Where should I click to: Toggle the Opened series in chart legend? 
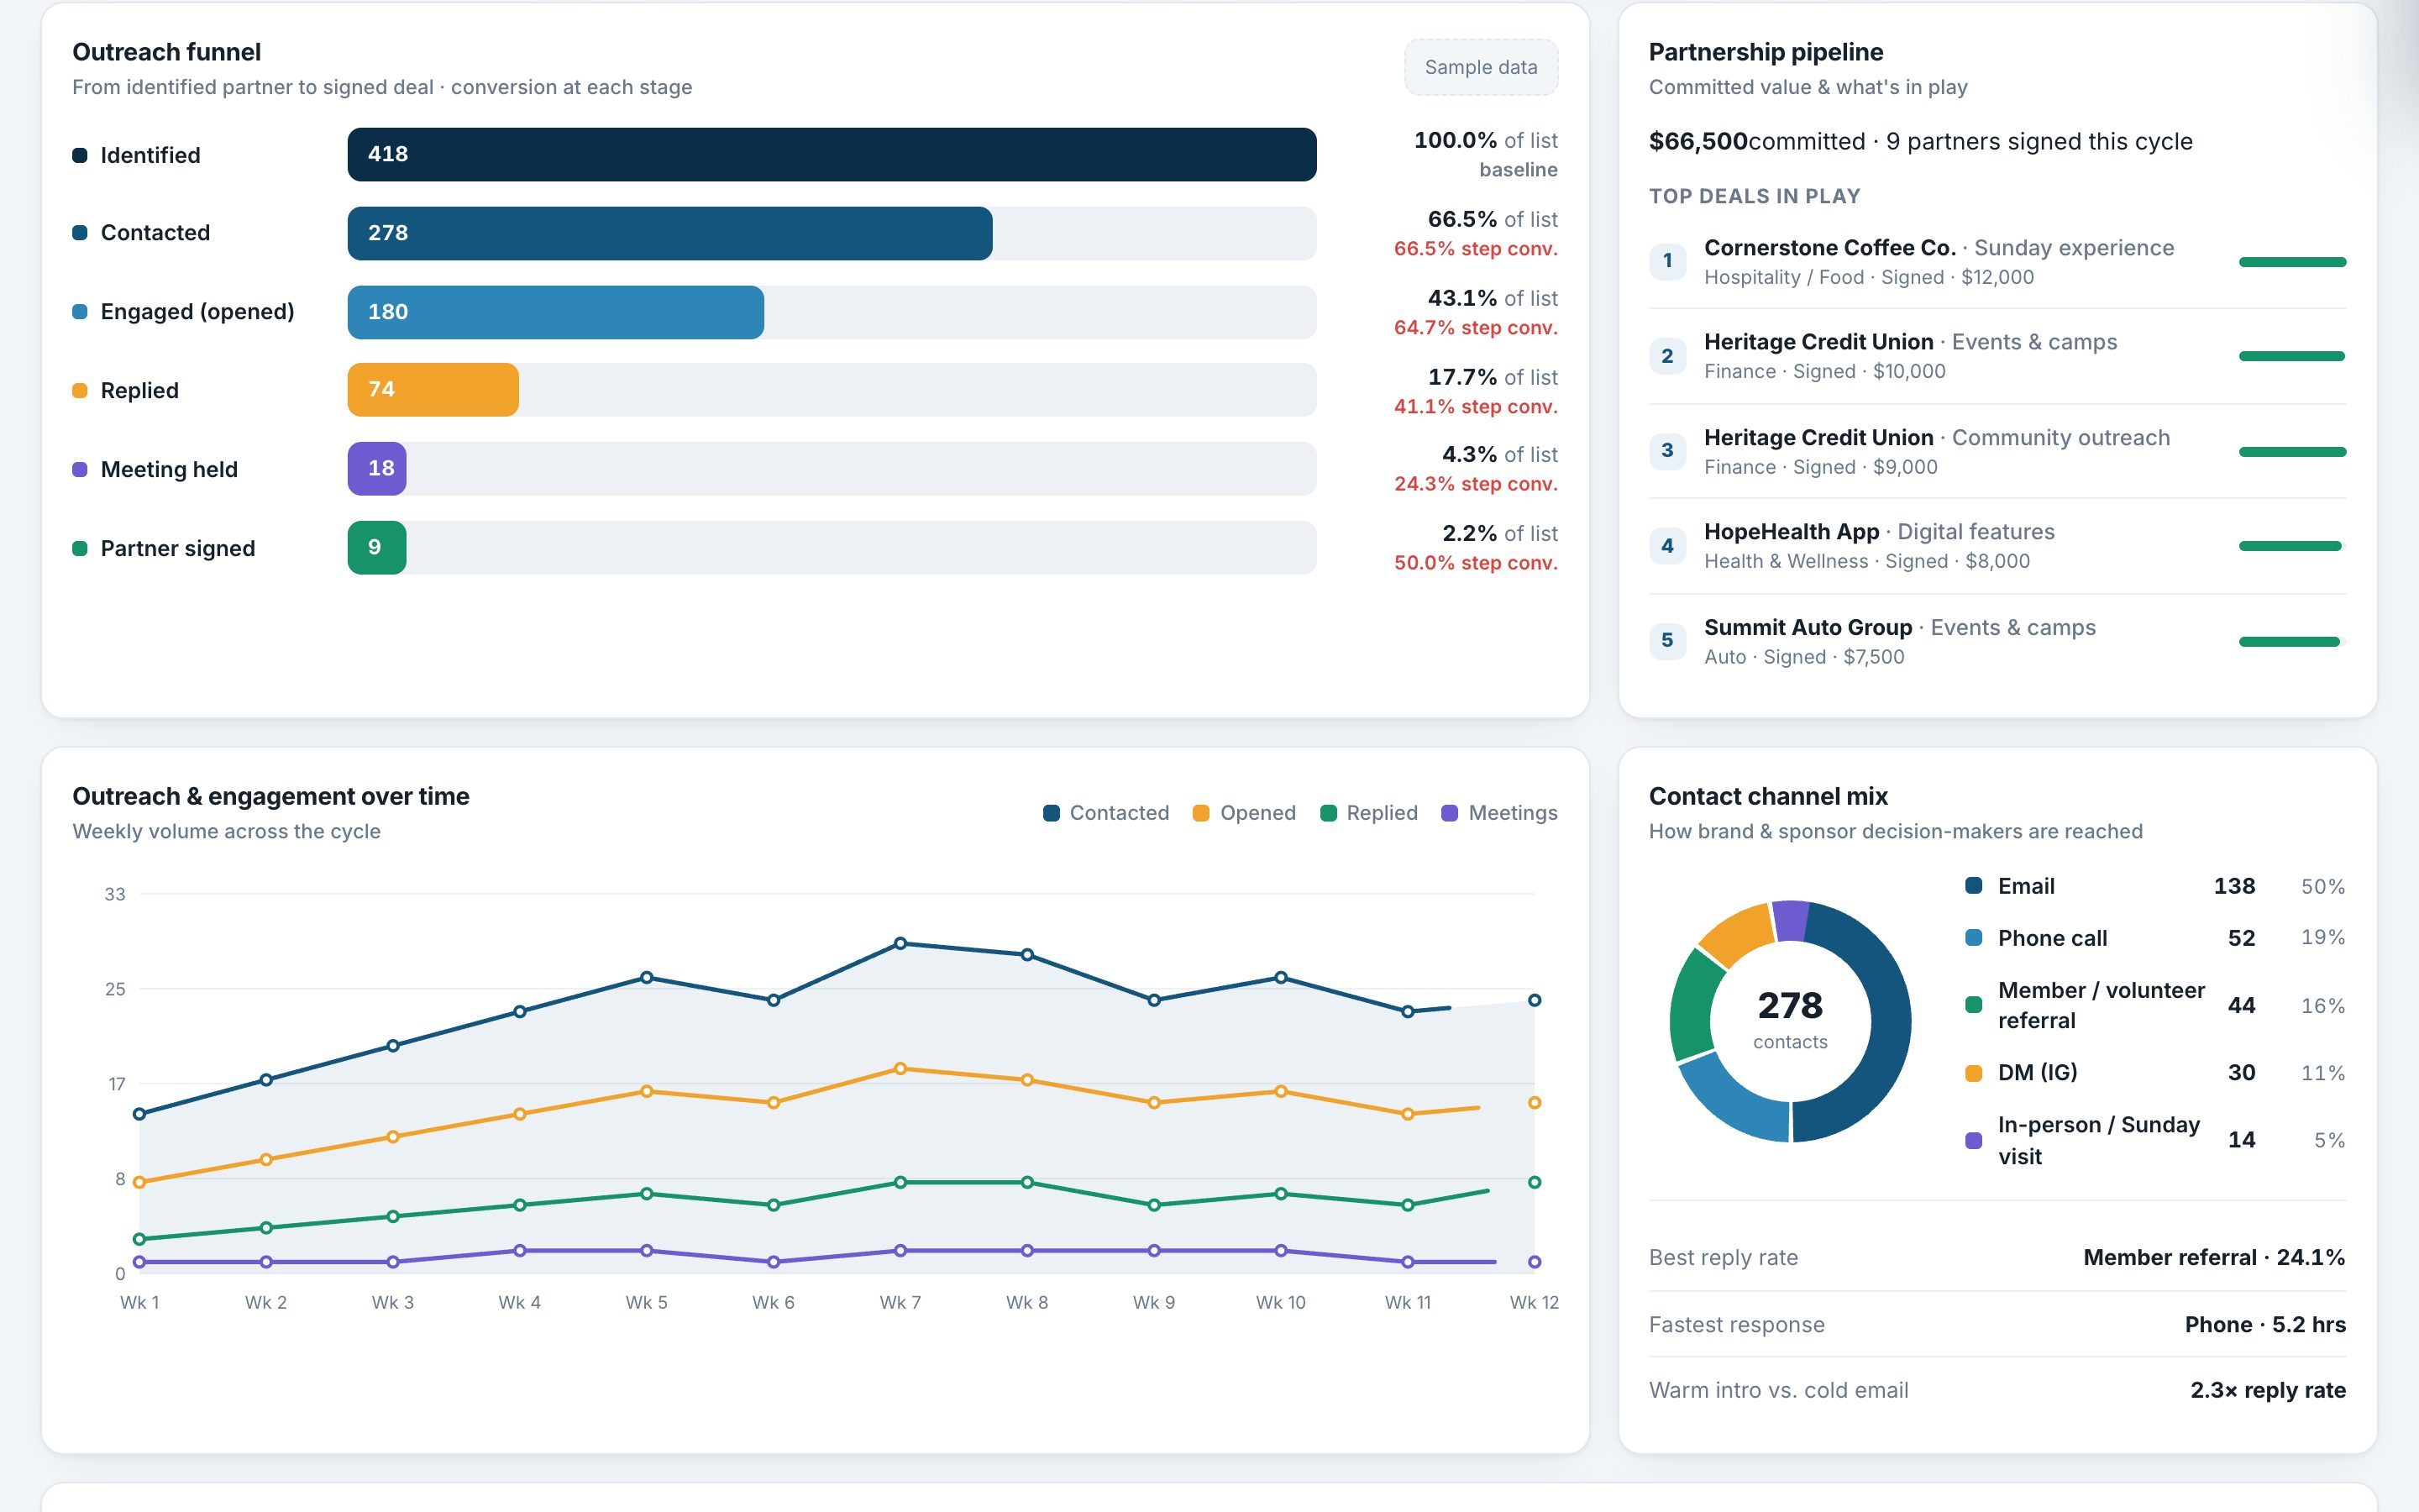pos(1245,813)
